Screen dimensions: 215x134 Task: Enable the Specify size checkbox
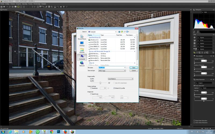point(91,94)
